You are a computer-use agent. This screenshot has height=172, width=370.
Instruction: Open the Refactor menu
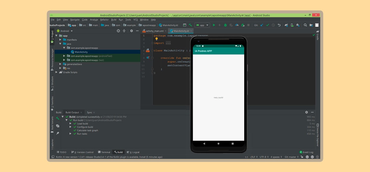tap(104, 20)
